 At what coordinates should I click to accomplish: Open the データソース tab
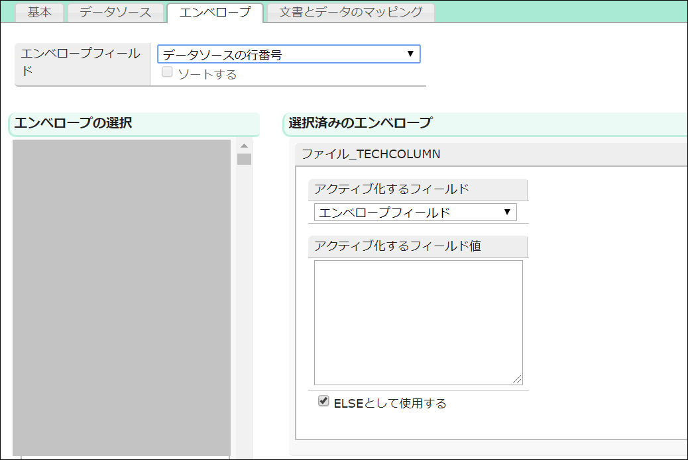(115, 13)
